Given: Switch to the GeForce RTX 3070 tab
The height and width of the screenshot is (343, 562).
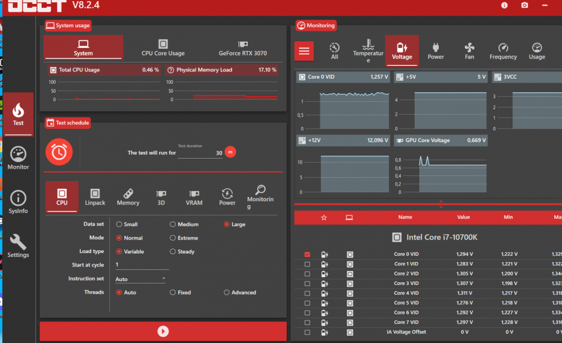Looking at the screenshot, I should coord(243,48).
